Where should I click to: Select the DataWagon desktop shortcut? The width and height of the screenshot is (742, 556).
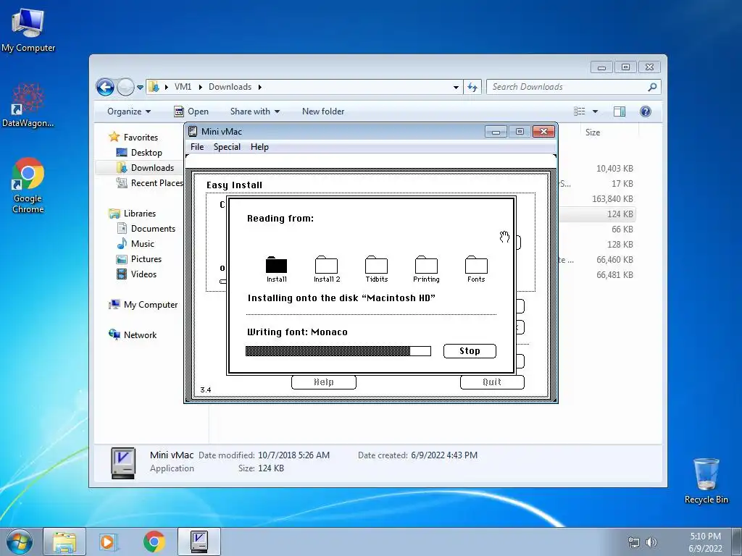(28, 105)
